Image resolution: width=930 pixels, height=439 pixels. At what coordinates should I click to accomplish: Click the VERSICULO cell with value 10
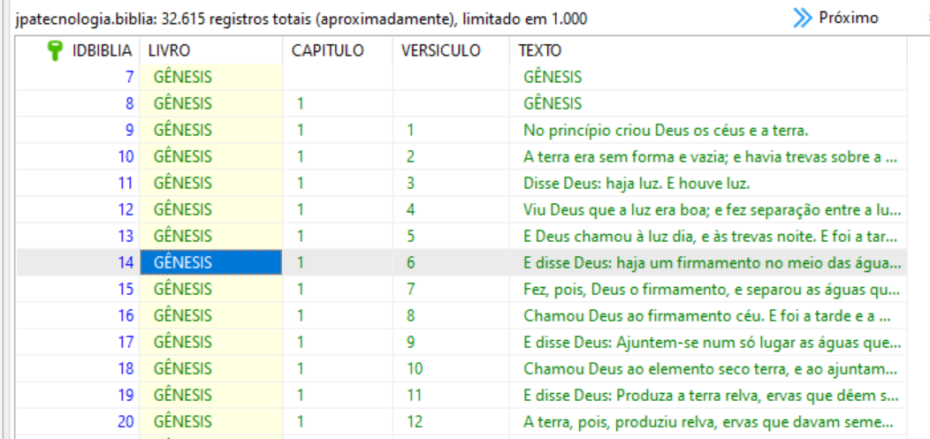(415, 368)
